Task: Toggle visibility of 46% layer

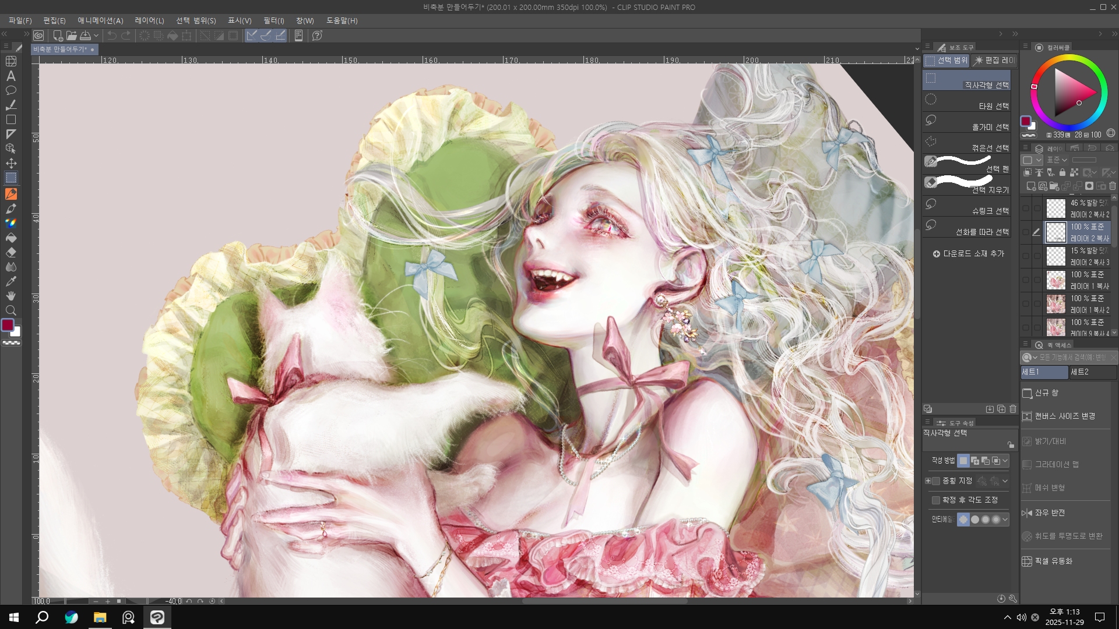Action: pos(1026,209)
